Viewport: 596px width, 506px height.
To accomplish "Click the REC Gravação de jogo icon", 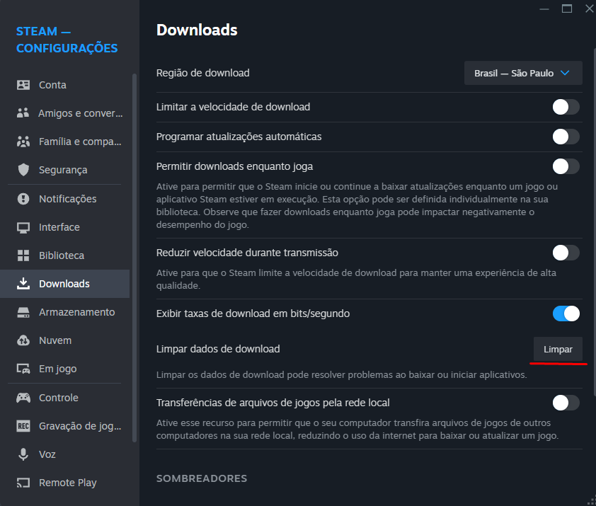I will click(x=23, y=426).
